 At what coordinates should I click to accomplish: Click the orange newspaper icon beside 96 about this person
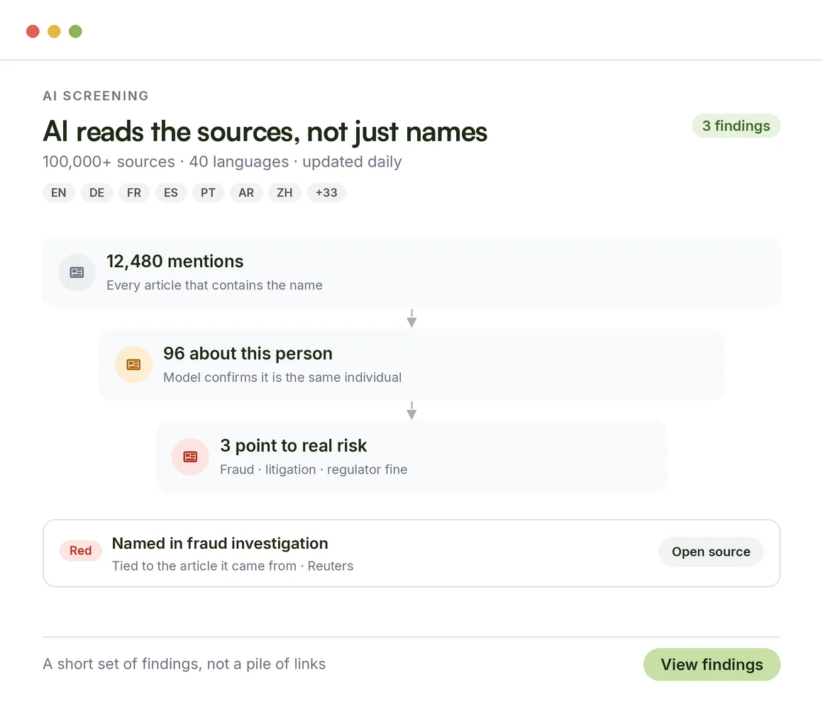[133, 364]
